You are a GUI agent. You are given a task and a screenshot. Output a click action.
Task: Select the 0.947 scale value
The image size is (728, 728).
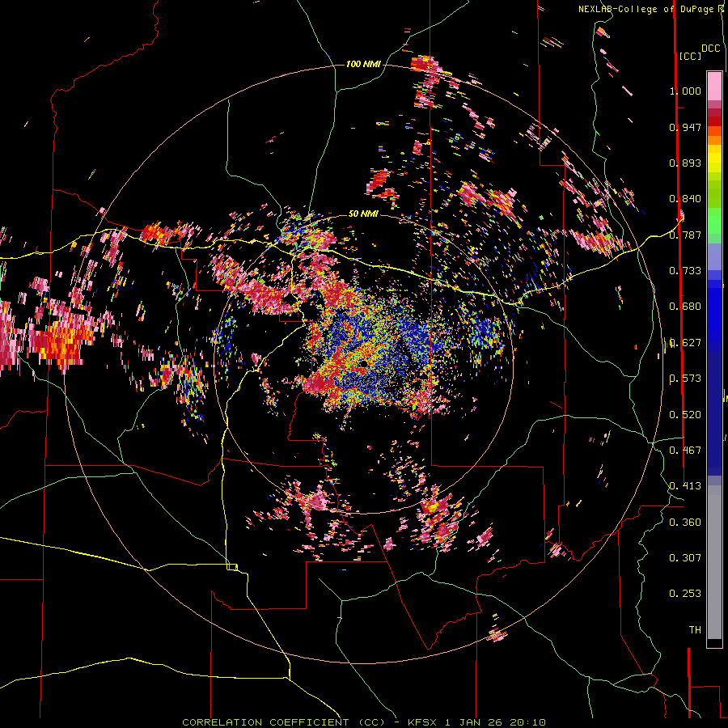pos(685,127)
